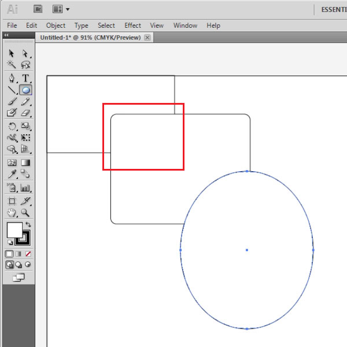Open the Window menu
Image resolution: width=347 pixels, height=347 pixels.
click(185, 25)
